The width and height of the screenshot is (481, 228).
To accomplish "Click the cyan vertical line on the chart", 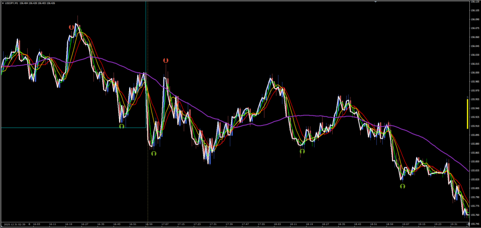I will (x=146, y=47).
